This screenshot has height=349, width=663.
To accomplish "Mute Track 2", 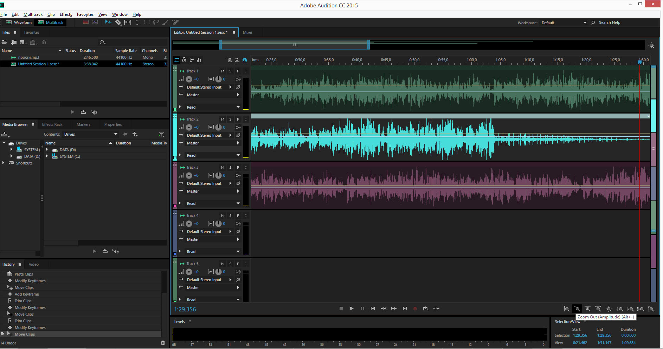I will 223,119.
